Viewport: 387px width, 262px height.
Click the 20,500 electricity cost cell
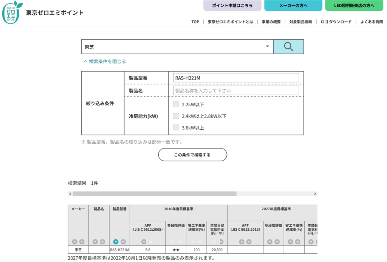(x=217, y=250)
